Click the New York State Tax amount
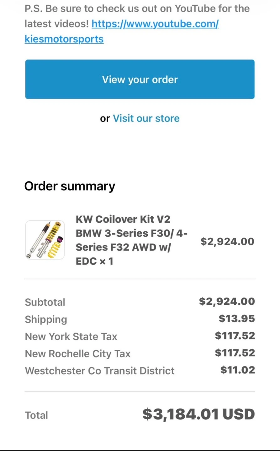 235,336
